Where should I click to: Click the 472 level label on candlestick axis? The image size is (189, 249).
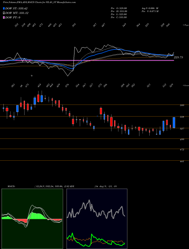coord(182,150)
